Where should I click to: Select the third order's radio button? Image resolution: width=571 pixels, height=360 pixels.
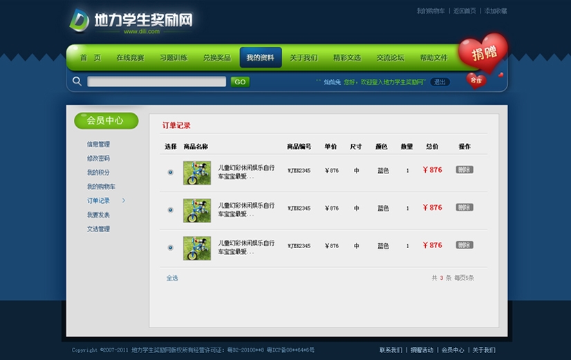click(171, 247)
